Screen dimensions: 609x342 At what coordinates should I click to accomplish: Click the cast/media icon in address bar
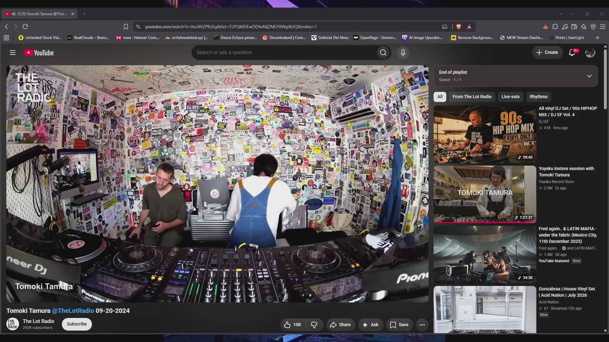445,27
